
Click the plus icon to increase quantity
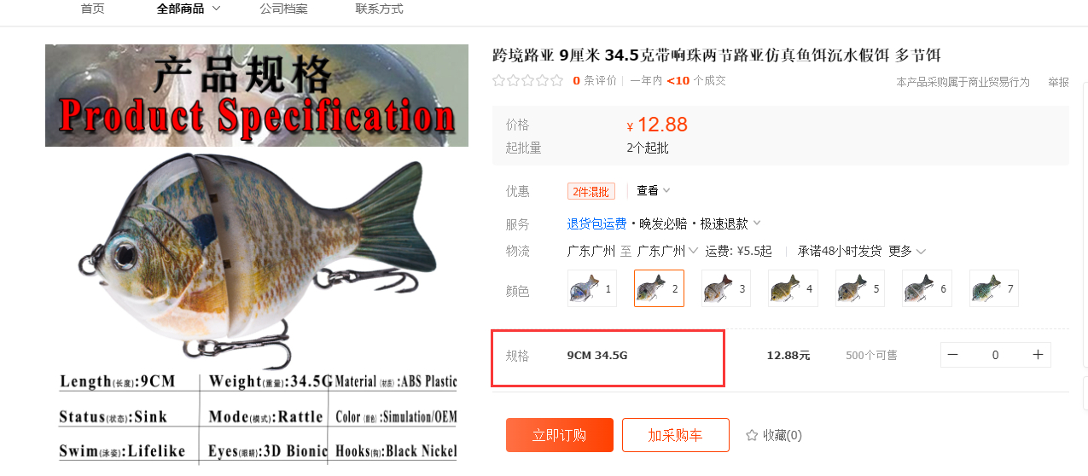pos(1038,355)
